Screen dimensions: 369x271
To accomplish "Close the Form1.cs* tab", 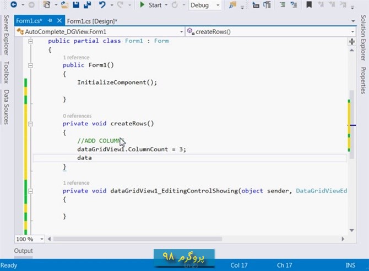I will coord(59,21).
